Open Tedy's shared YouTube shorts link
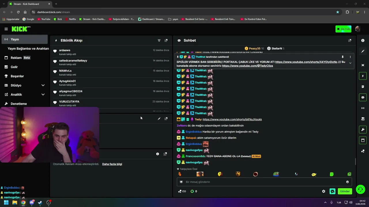Image resolution: width=369 pixels, height=207 pixels. pyautogui.click(x=232, y=119)
